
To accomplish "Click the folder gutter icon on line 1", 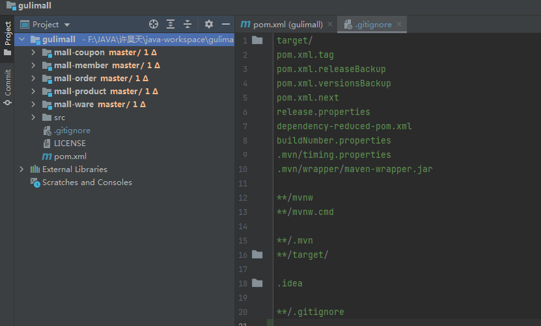I will tap(257, 40).
